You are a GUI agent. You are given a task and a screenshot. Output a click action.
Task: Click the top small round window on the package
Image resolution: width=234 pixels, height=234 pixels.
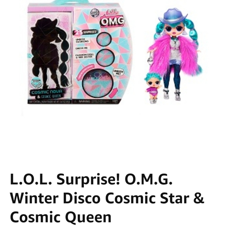tap(104, 39)
